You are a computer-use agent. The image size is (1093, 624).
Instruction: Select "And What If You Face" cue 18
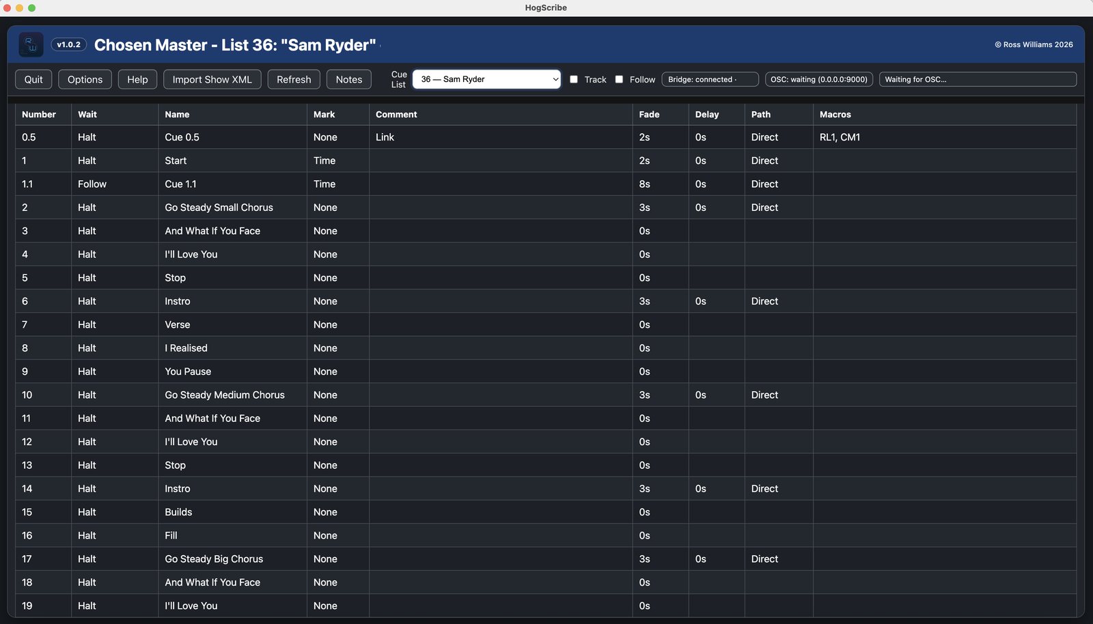coord(212,582)
